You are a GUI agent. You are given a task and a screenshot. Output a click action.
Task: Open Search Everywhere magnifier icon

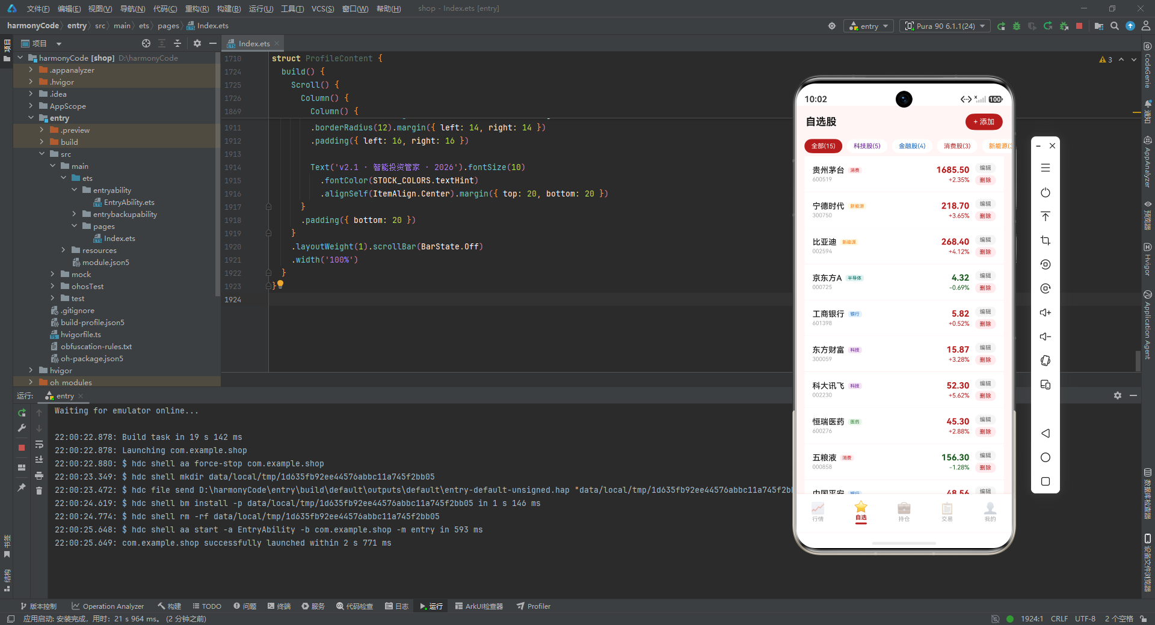(x=1115, y=26)
